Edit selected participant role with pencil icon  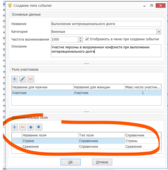23,79
